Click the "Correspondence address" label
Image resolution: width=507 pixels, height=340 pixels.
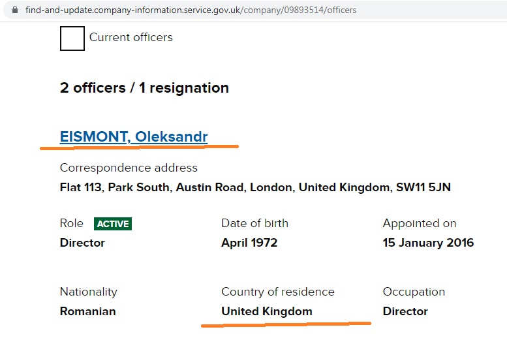click(x=129, y=168)
